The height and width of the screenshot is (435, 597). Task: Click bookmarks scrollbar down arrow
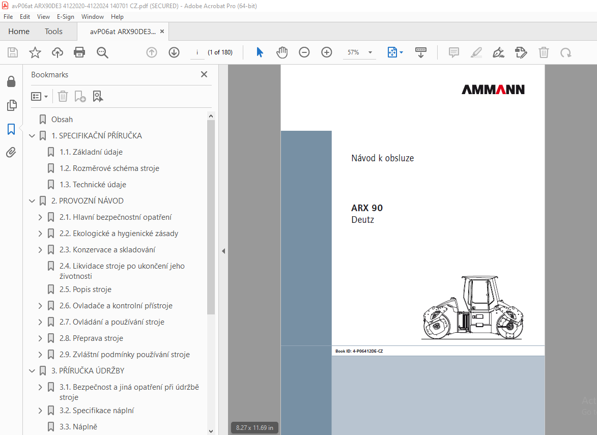pos(211,431)
